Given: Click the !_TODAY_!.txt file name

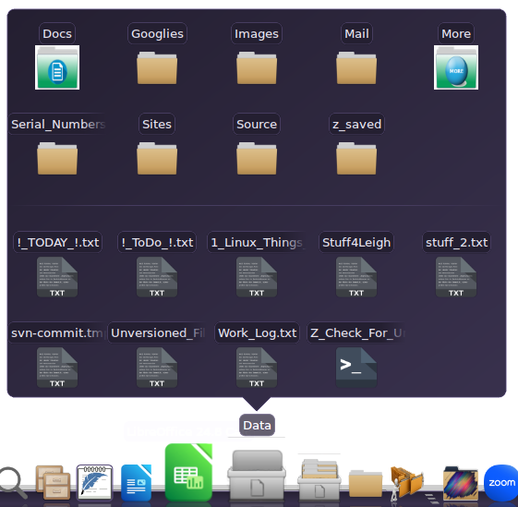Looking at the screenshot, I should pyautogui.click(x=57, y=242).
